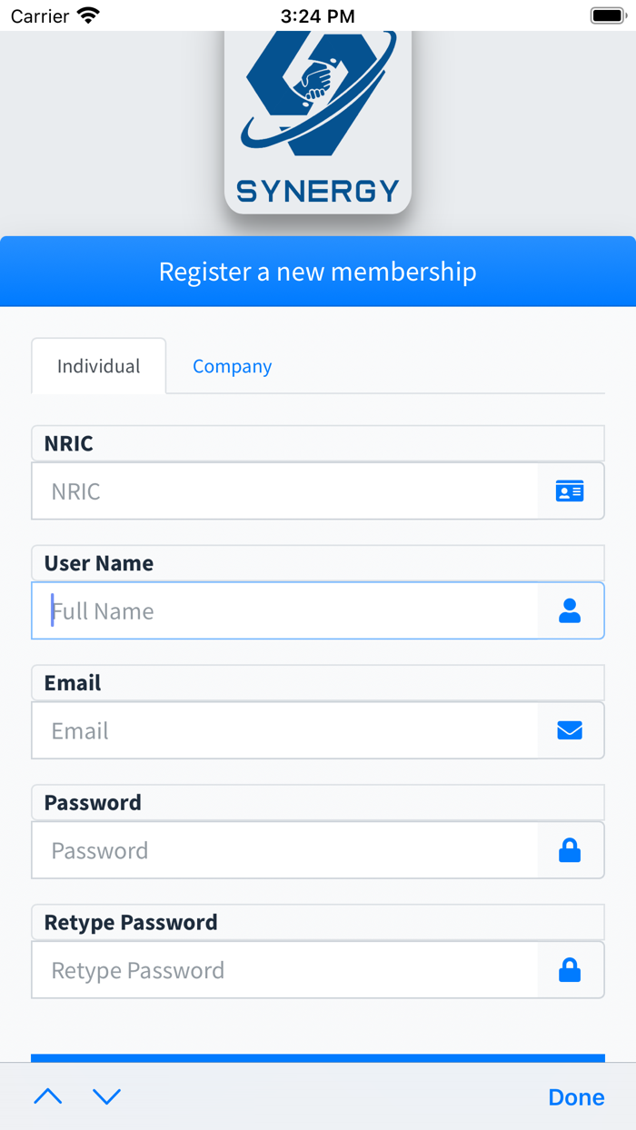Tap Done on the keyboard toolbar
Viewport: 636px width, 1130px height.
(x=576, y=1096)
